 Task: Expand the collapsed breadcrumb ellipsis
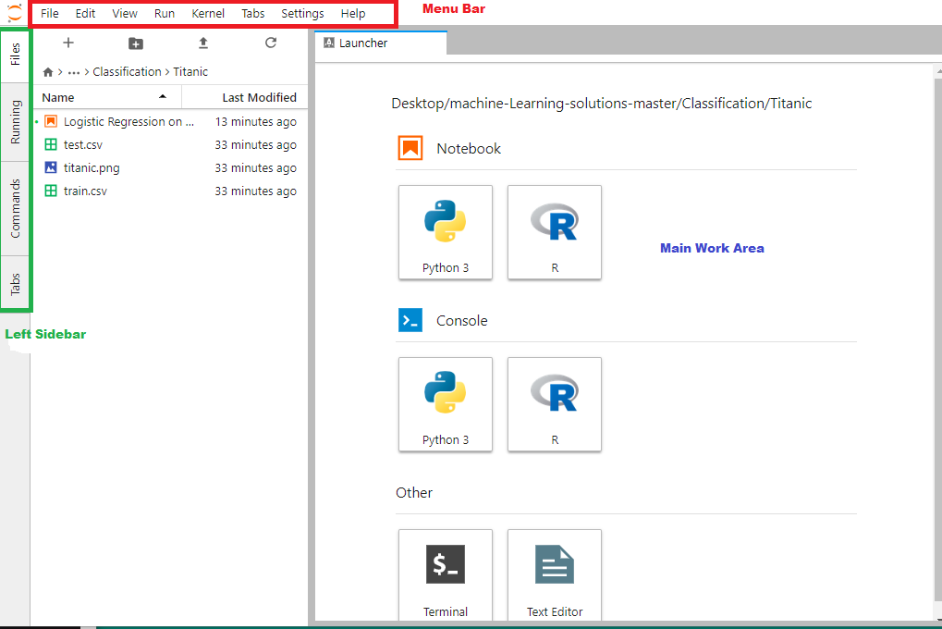[x=74, y=72]
